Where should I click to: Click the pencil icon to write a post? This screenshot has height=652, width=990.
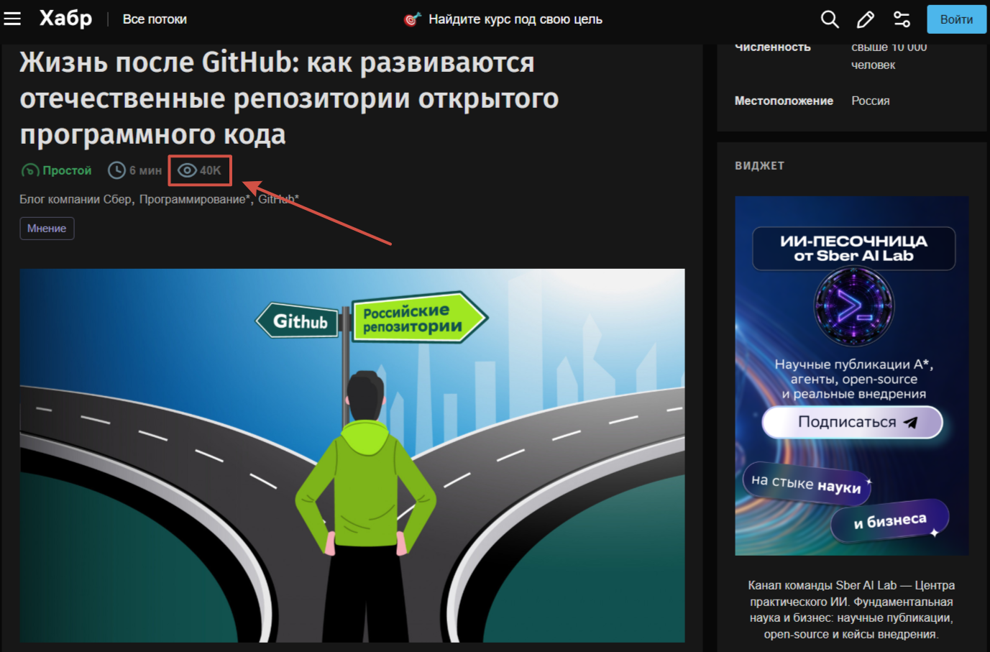coord(866,19)
